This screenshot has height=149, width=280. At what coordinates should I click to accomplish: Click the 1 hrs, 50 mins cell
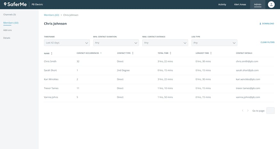pyautogui.click(x=165, y=97)
